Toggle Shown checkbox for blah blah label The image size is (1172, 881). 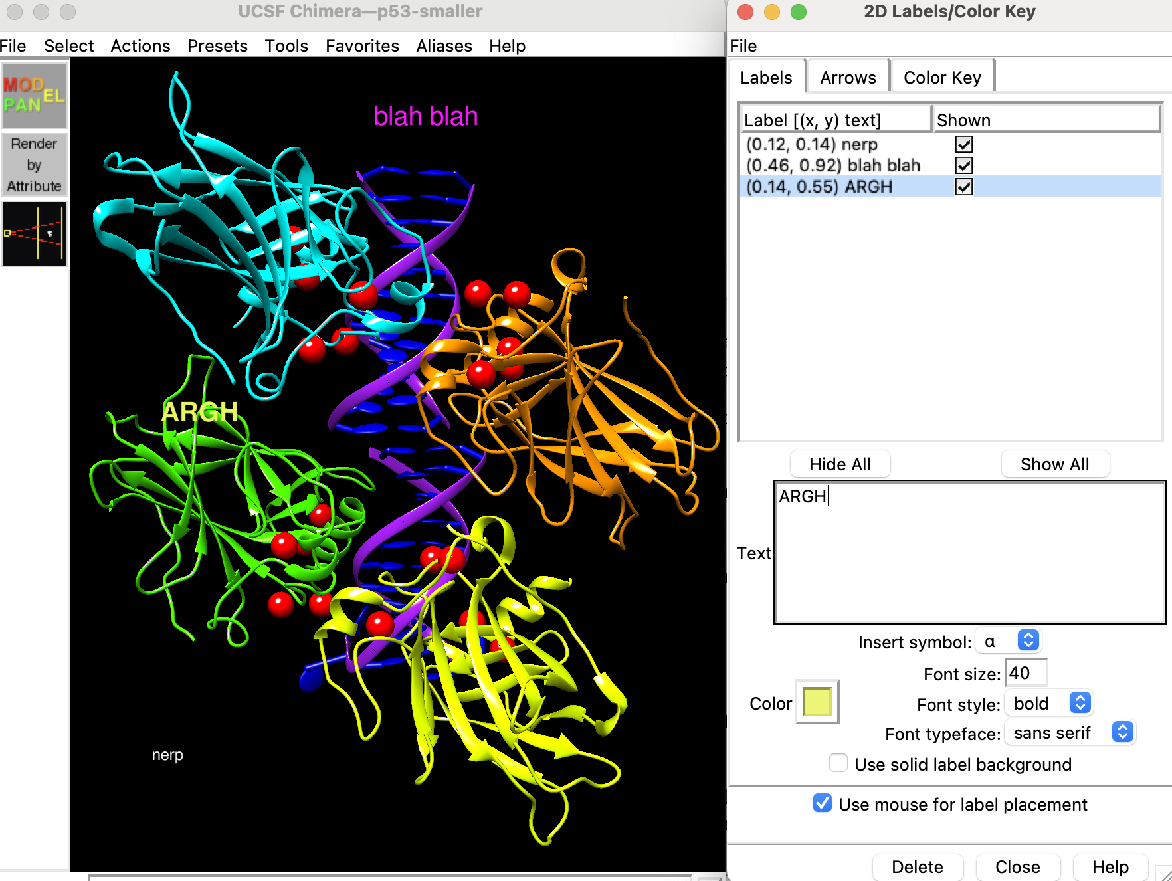[963, 165]
